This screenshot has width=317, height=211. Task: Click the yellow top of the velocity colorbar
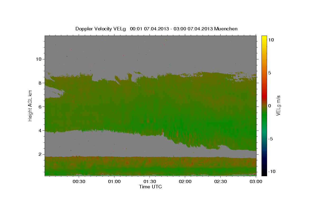tap(264, 38)
